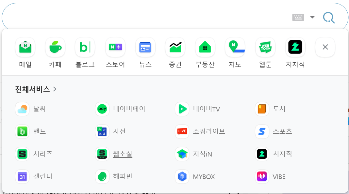
Task: Click the 블로그 label under the blog icon
Action: pyautogui.click(x=85, y=65)
